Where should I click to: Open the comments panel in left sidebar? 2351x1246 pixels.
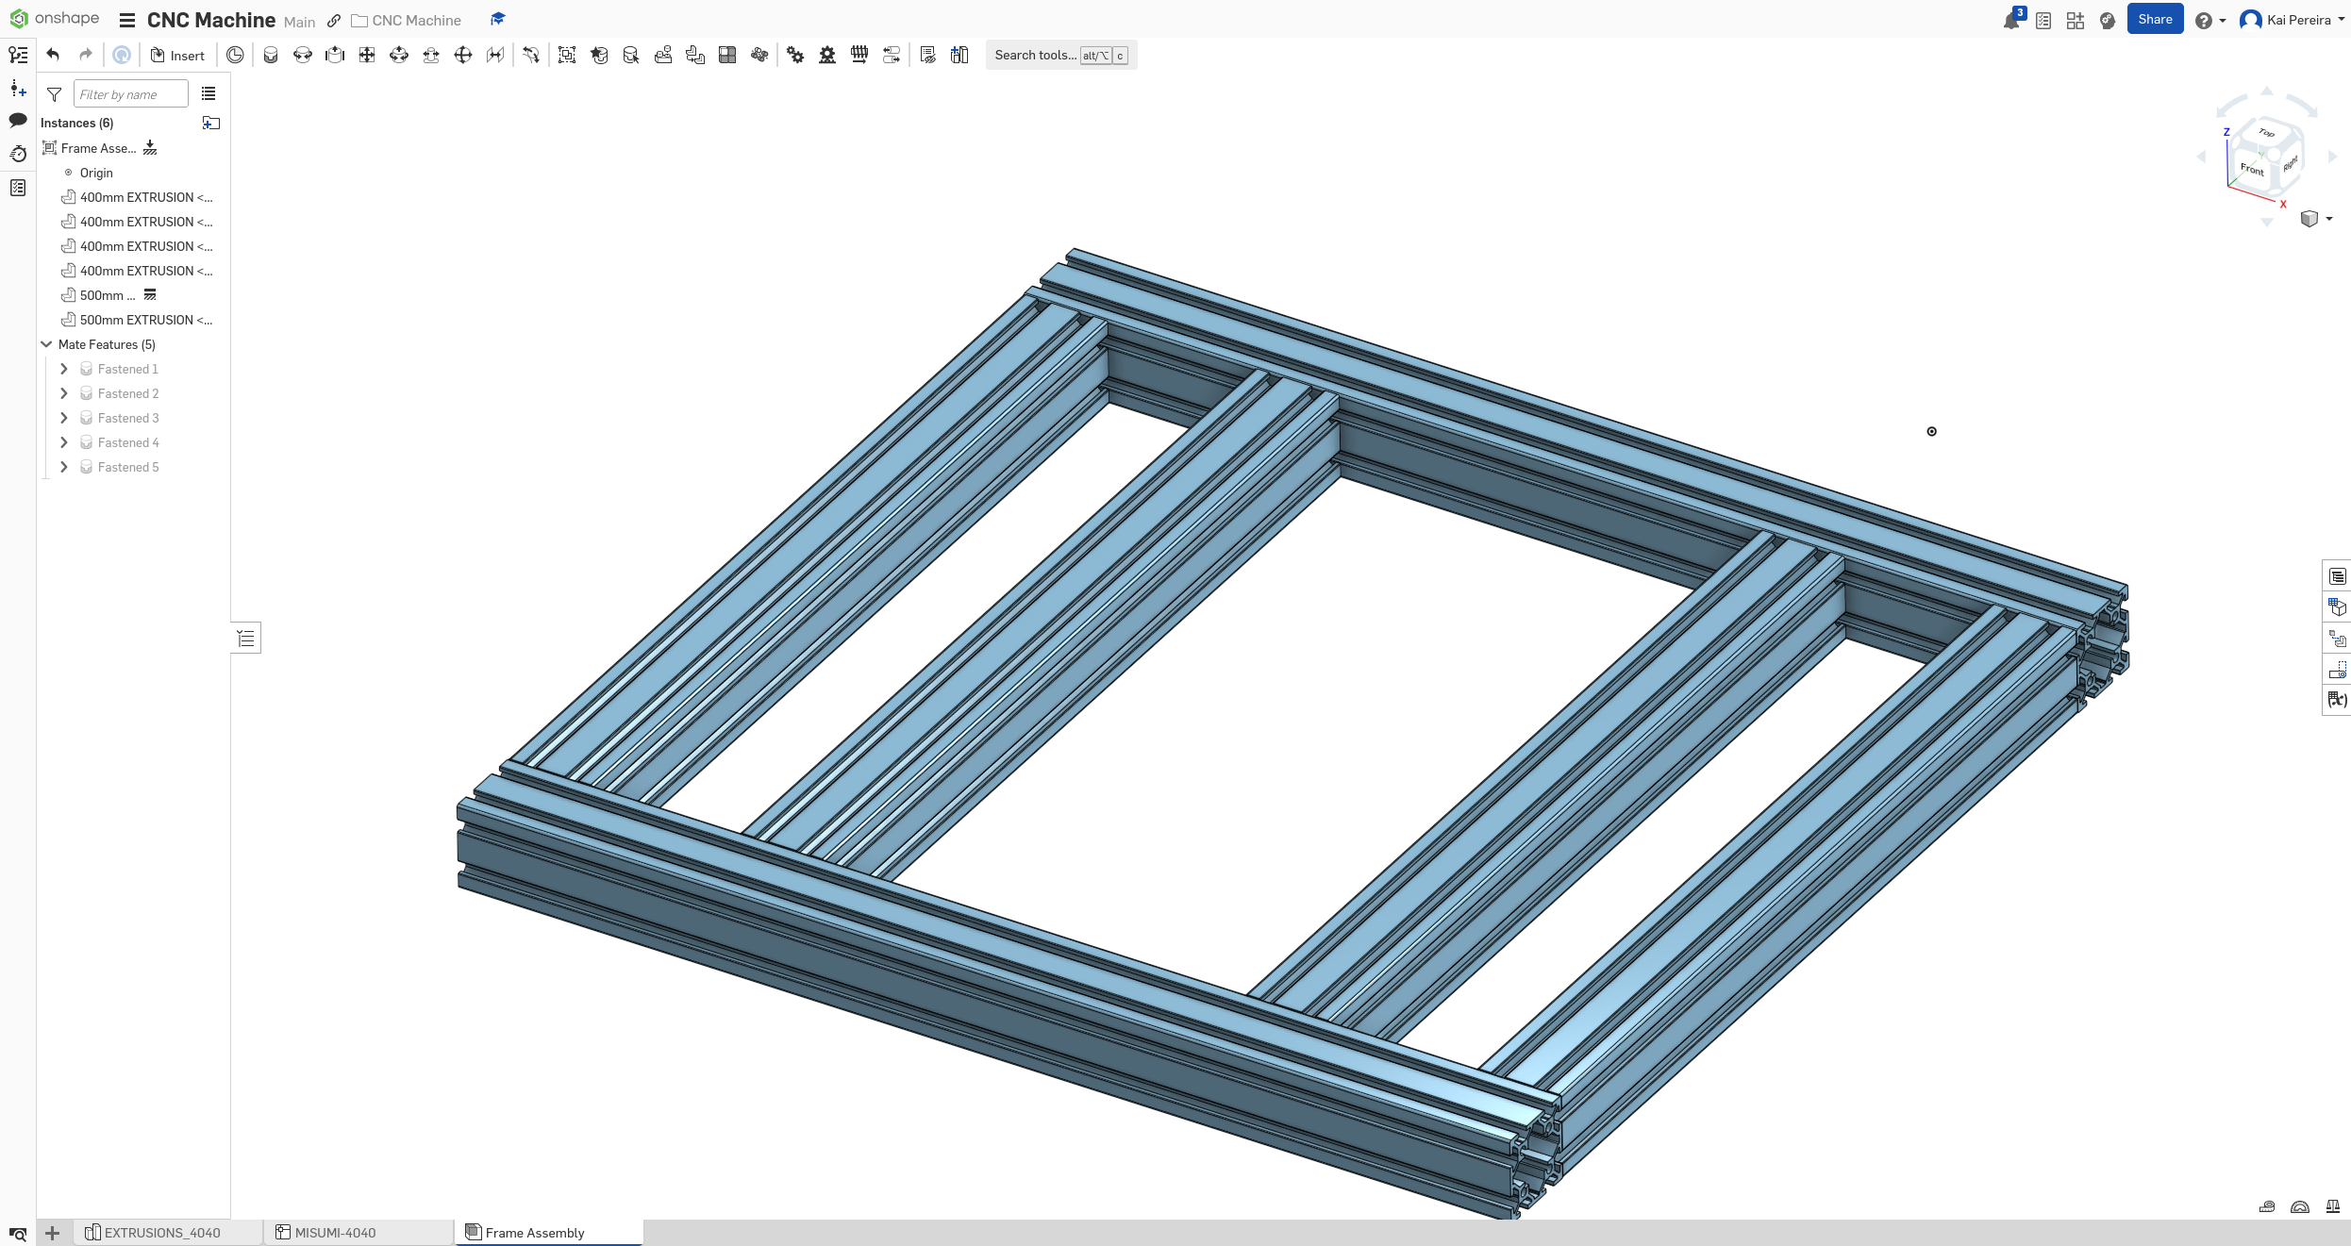(18, 122)
